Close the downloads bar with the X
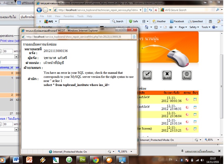This screenshot has height=164, width=224. tap(219, 151)
